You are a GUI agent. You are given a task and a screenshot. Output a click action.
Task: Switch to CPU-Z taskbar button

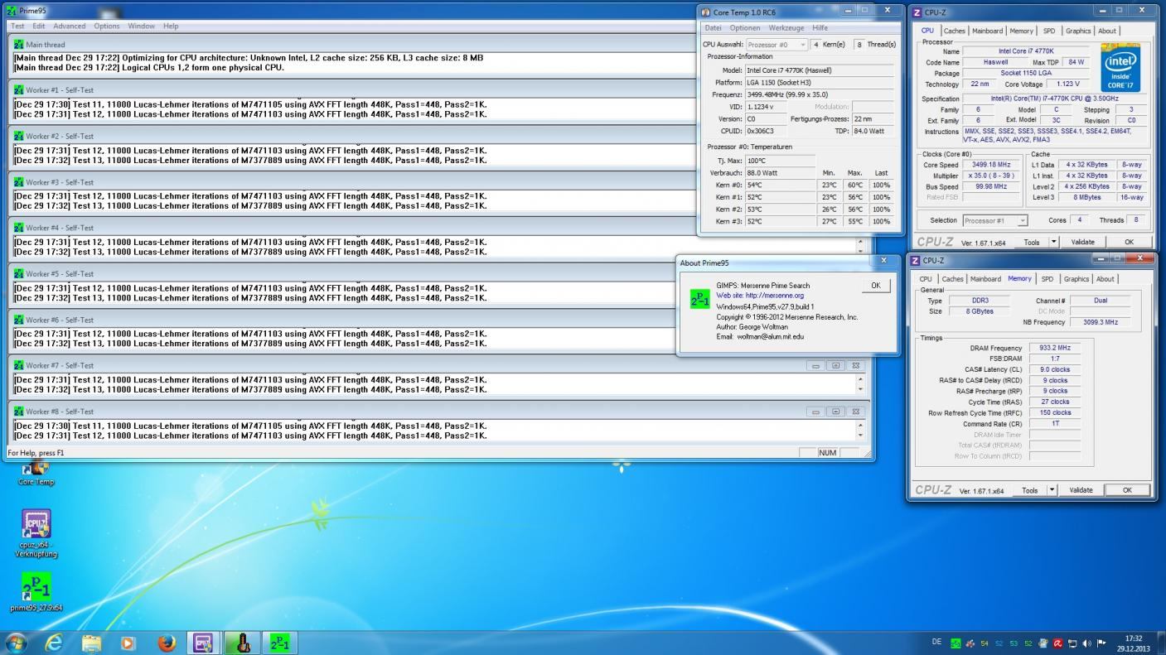pyautogui.click(x=204, y=643)
